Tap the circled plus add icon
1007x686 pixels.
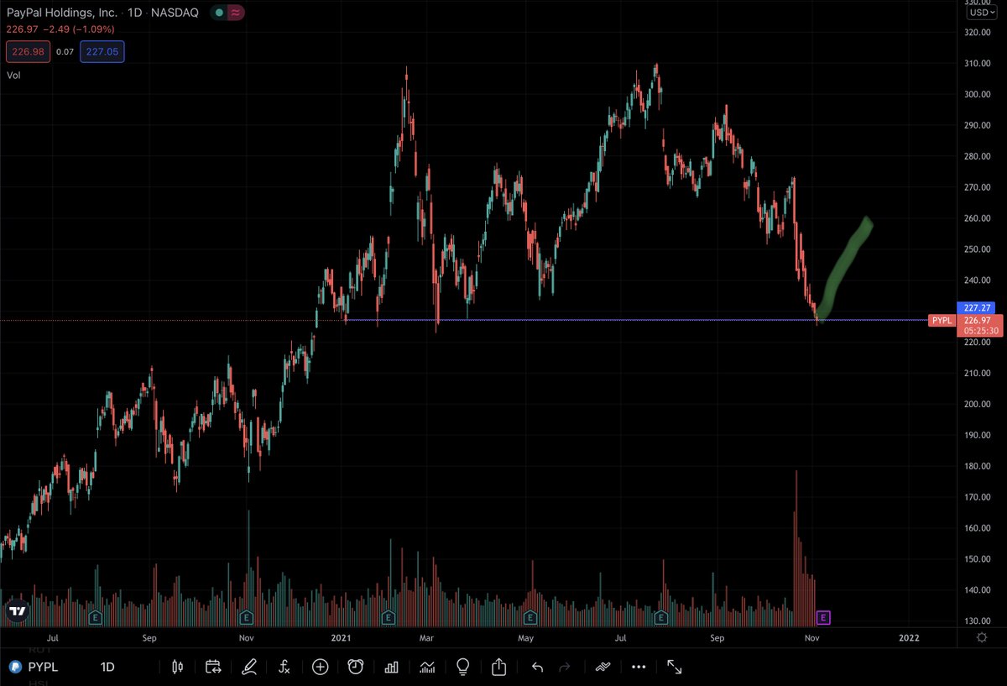click(x=320, y=667)
